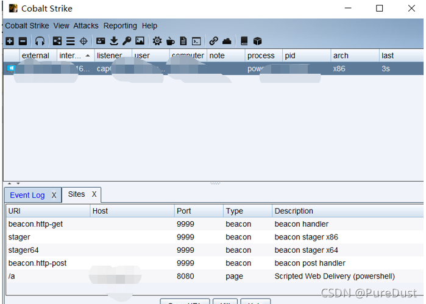Switch to the session table view icon
This screenshot has width=426, height=304.
(70, 41)
